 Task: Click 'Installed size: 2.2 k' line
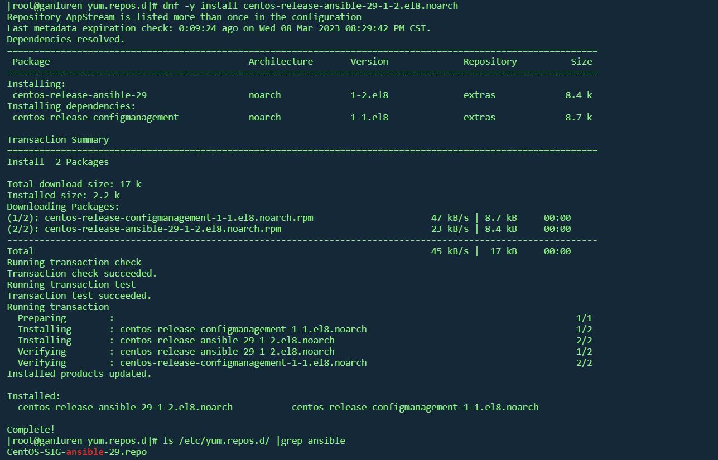pyautogui.click(x=63, y=195)
